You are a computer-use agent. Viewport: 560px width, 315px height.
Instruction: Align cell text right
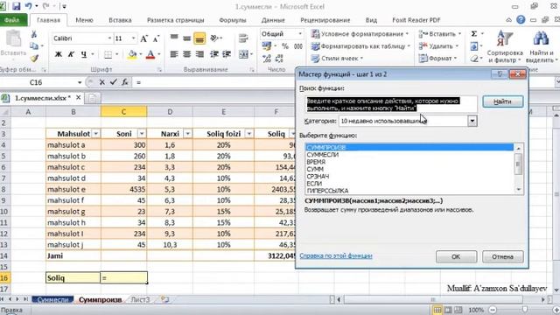199,54
